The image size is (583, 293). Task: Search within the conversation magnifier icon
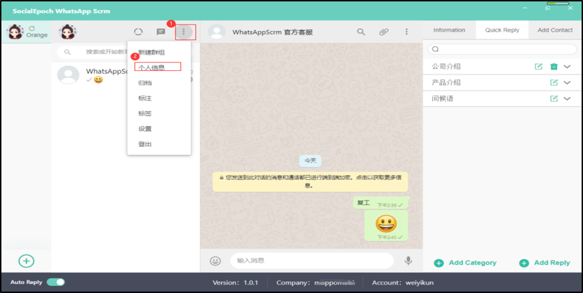pyautogui.click(x=361, y=32)
